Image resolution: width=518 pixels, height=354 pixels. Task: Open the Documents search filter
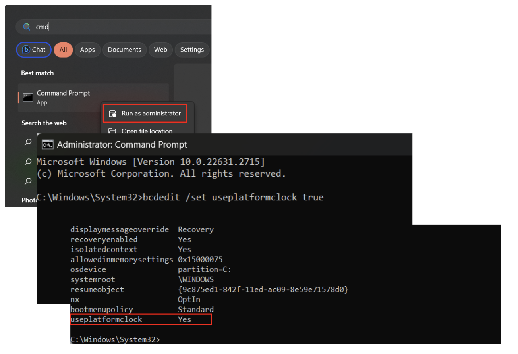[x=124, y=50]
